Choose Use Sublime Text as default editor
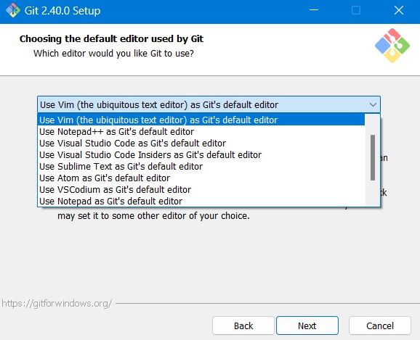This screenshot has height=340, width=420. coord(201,167)
